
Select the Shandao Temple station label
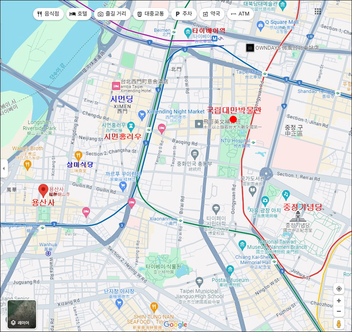coord(316,93)
